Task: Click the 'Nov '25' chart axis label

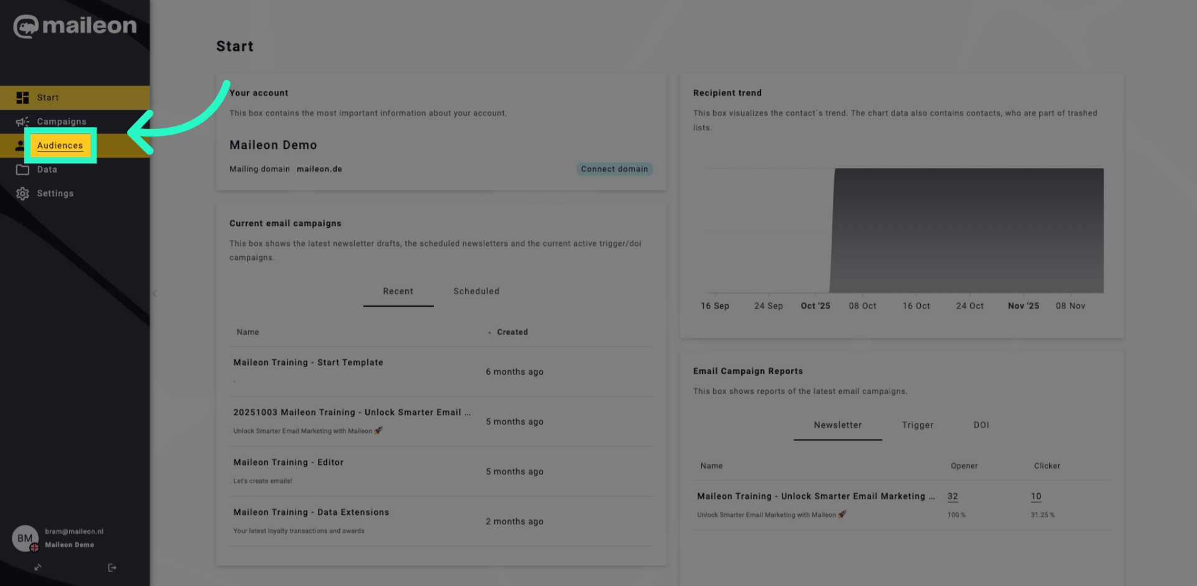Action: click(1023, 305)
